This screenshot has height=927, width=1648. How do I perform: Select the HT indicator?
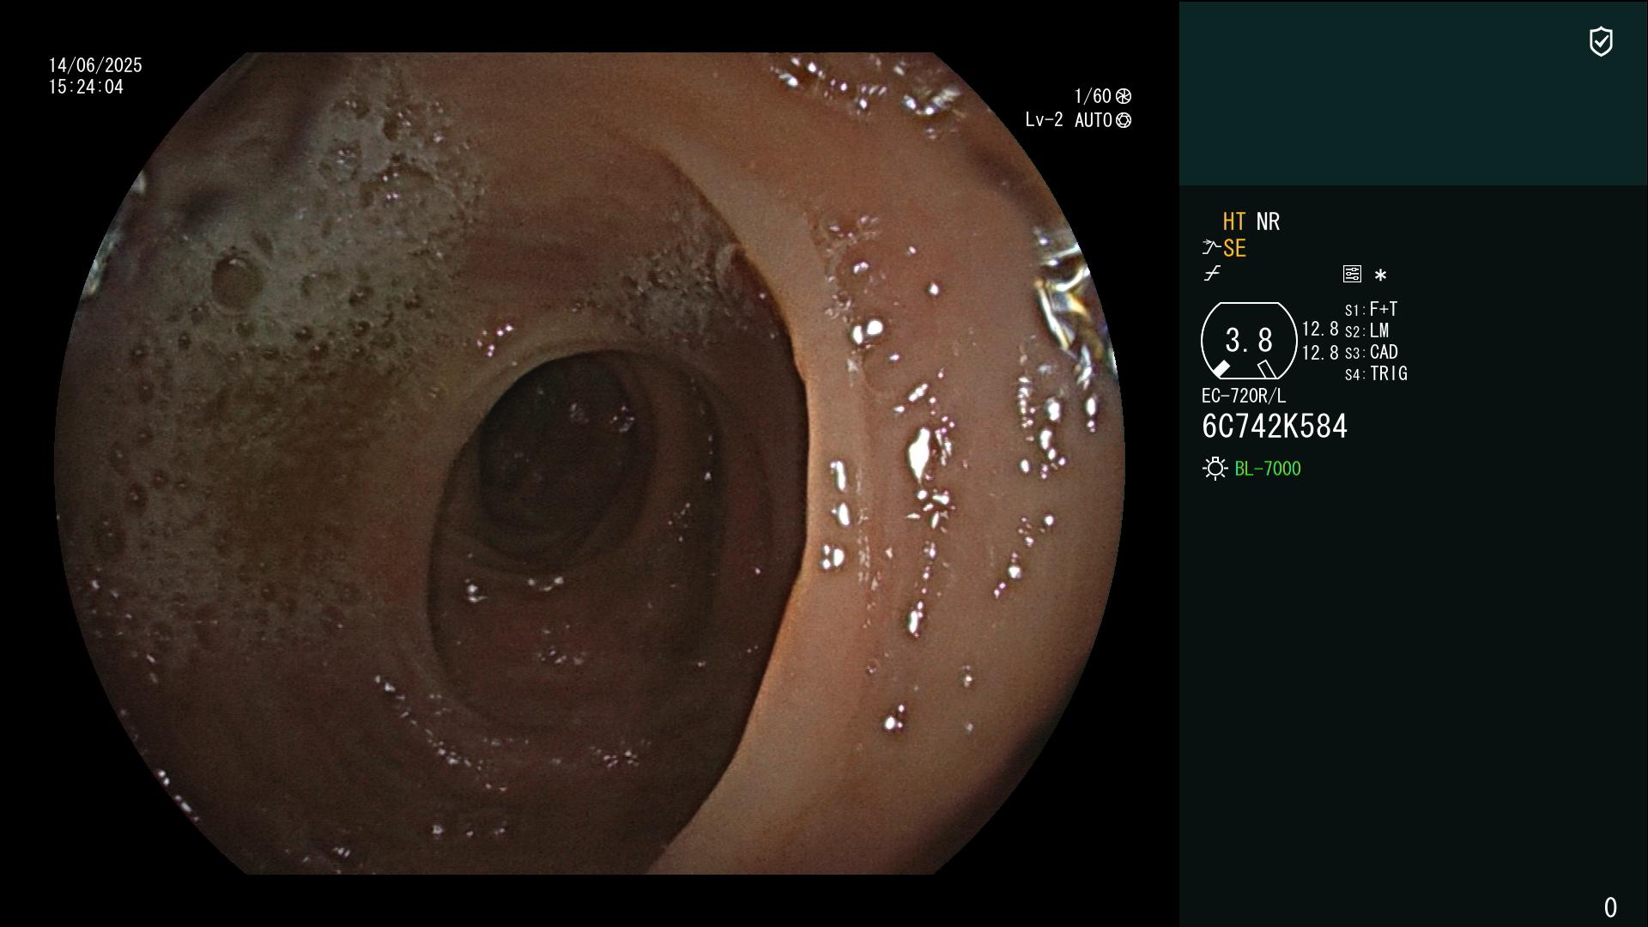coord(1234,221)
